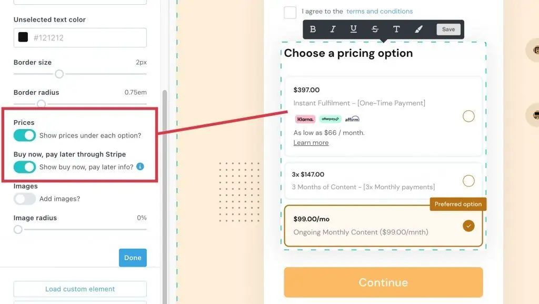Click the afterpay payment badge
The height and width of the screenshot is (304, 539).
[330, 119]
